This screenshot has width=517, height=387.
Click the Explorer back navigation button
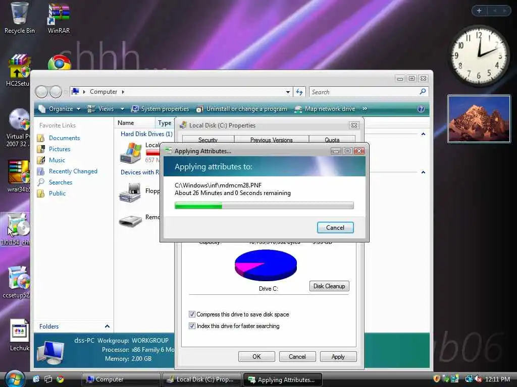tap(42, 92)
